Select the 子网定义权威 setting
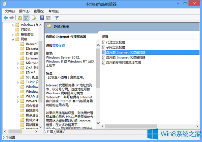This screenshot has height=142, width=202. point(115,47)
